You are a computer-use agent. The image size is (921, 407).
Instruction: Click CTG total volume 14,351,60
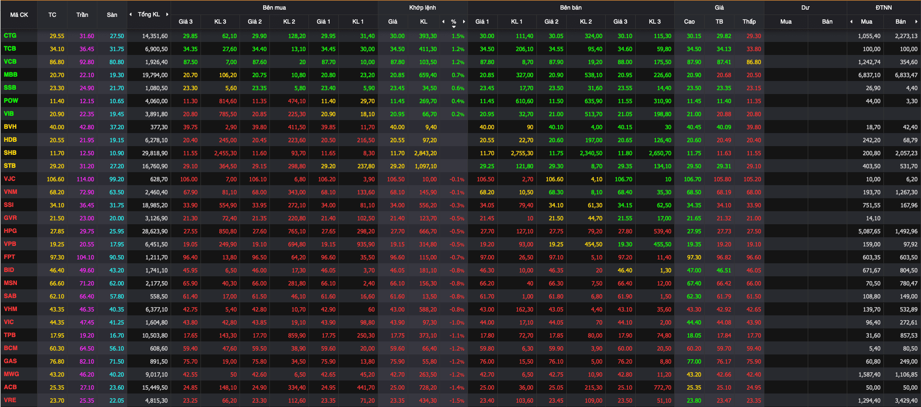coord(155,36)
